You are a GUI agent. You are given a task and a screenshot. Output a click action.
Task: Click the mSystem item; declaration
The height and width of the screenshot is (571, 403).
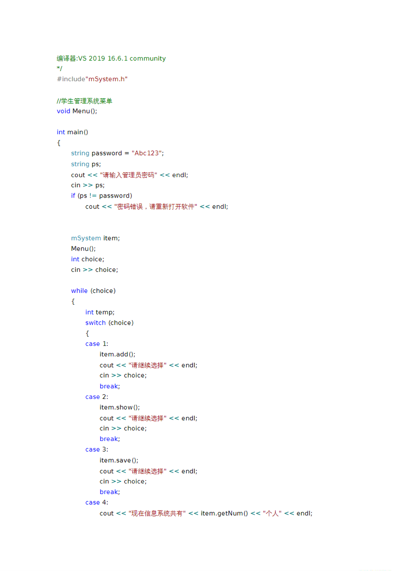tap(95, 238)
